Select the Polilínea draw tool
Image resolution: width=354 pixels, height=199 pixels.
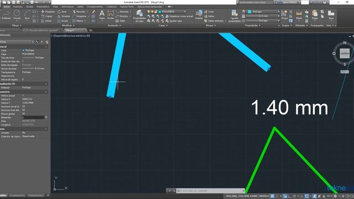(6, 15)
